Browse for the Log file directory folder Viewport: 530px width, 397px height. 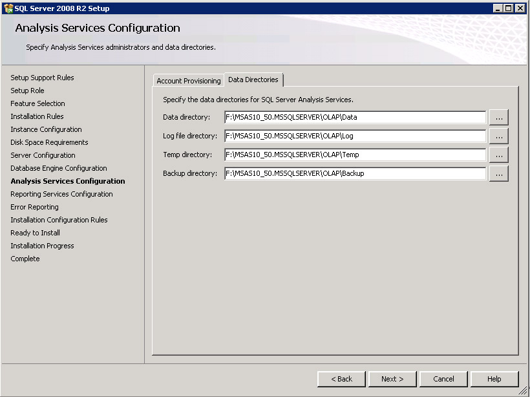(499, 136)
